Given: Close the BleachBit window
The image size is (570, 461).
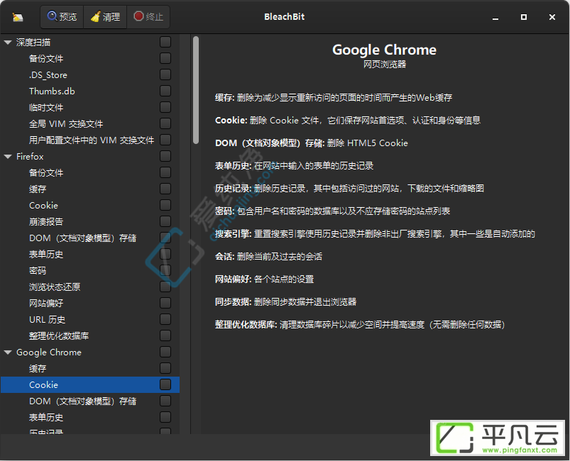Looking at the screenshot, I should [x=552, y=17].
